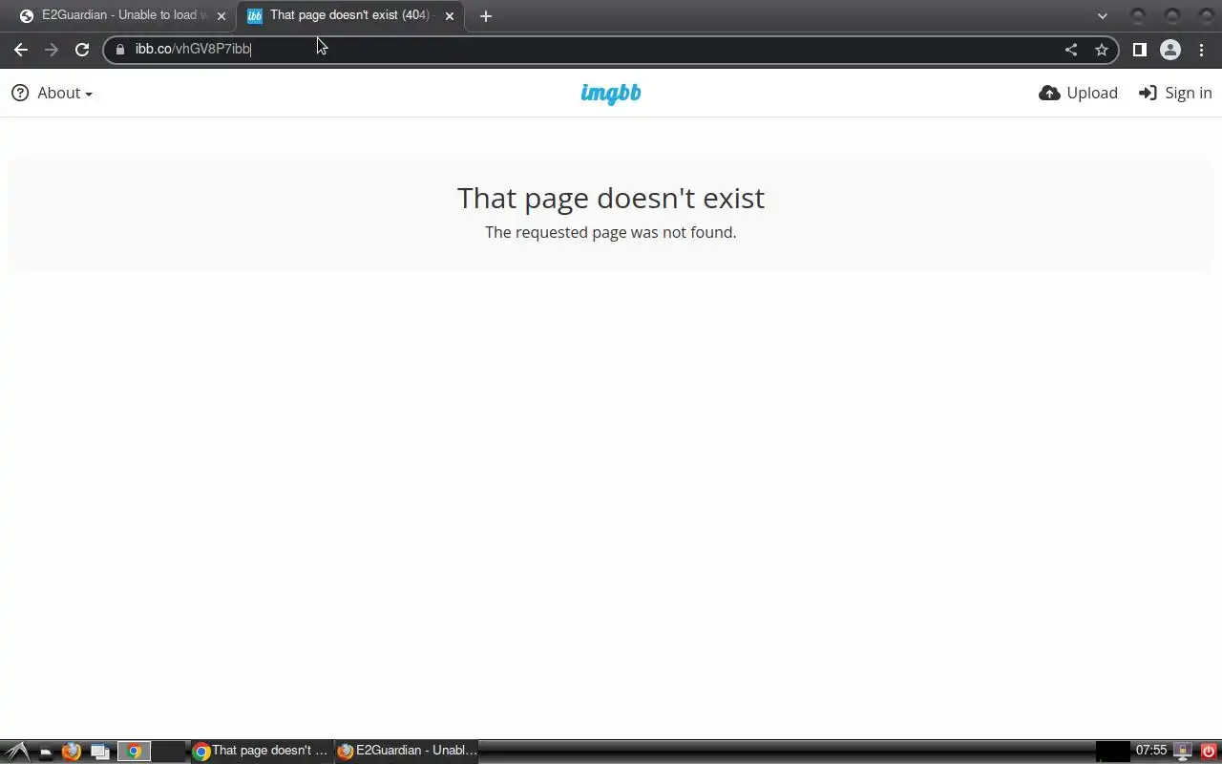Select the 'That page doesn't exist (404)' tab
The image size is (1222, 764).
[x=349, y=15]
